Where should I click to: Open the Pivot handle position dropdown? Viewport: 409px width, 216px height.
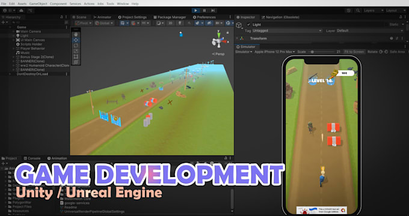84,23
